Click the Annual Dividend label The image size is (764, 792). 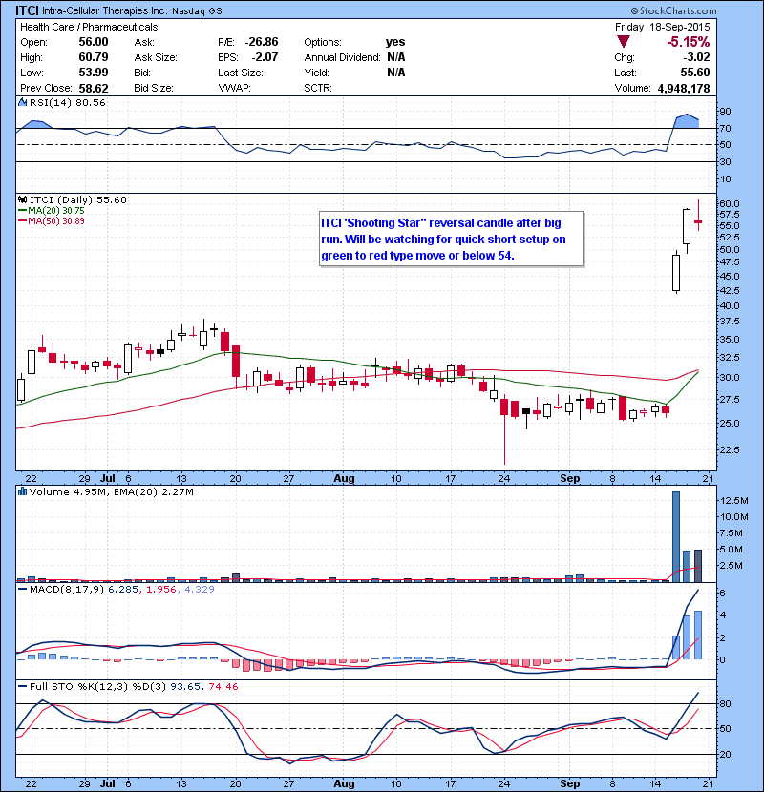click(x=342, y=57)
